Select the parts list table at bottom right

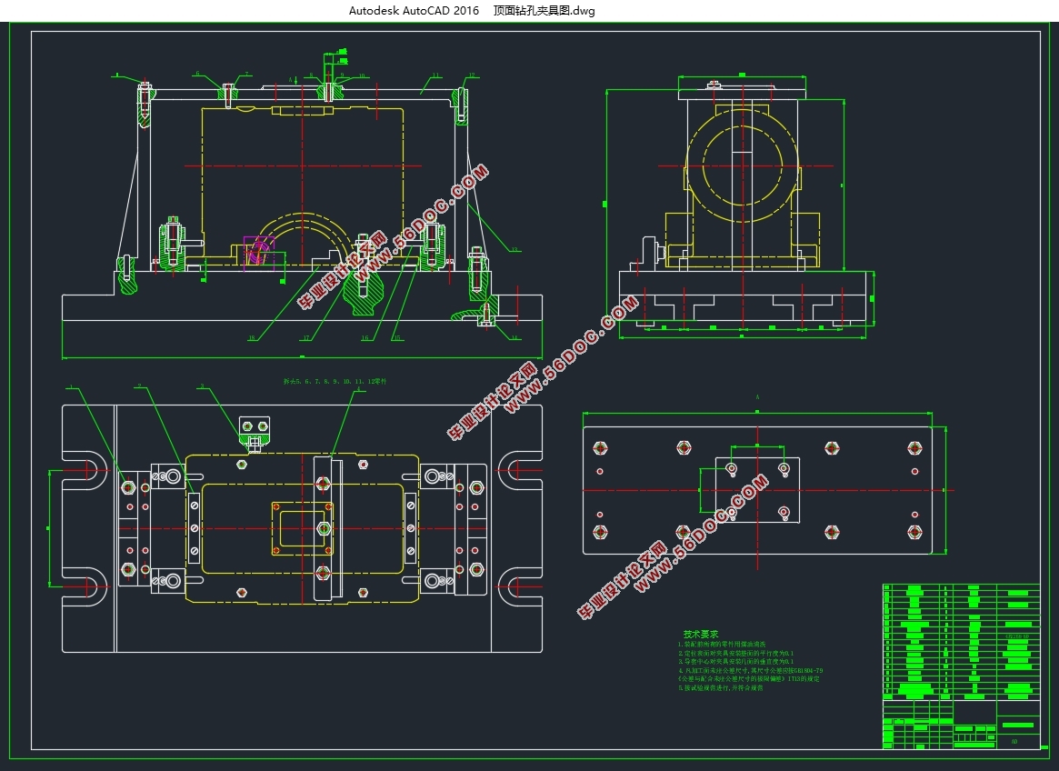pyautogui.click(x=961, y=642)
